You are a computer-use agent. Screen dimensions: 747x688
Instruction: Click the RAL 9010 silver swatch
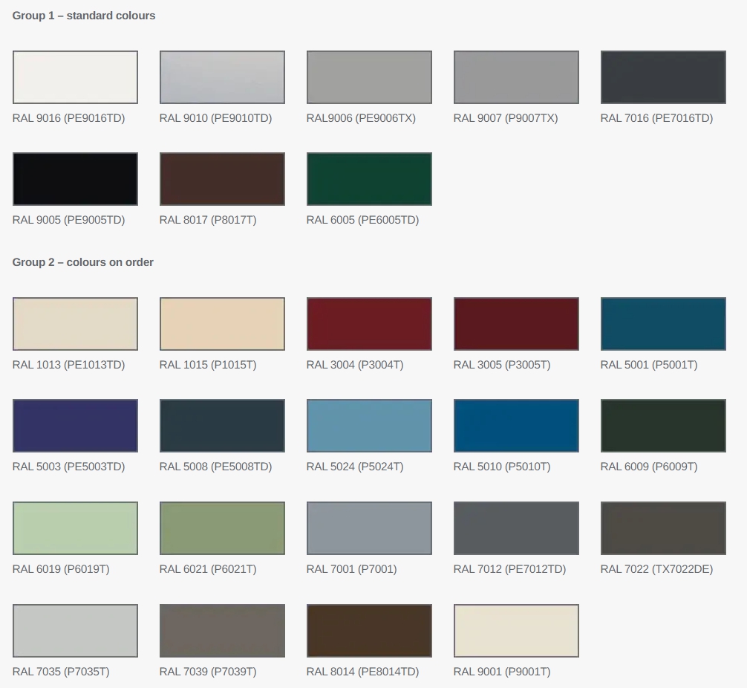(222, 77)
